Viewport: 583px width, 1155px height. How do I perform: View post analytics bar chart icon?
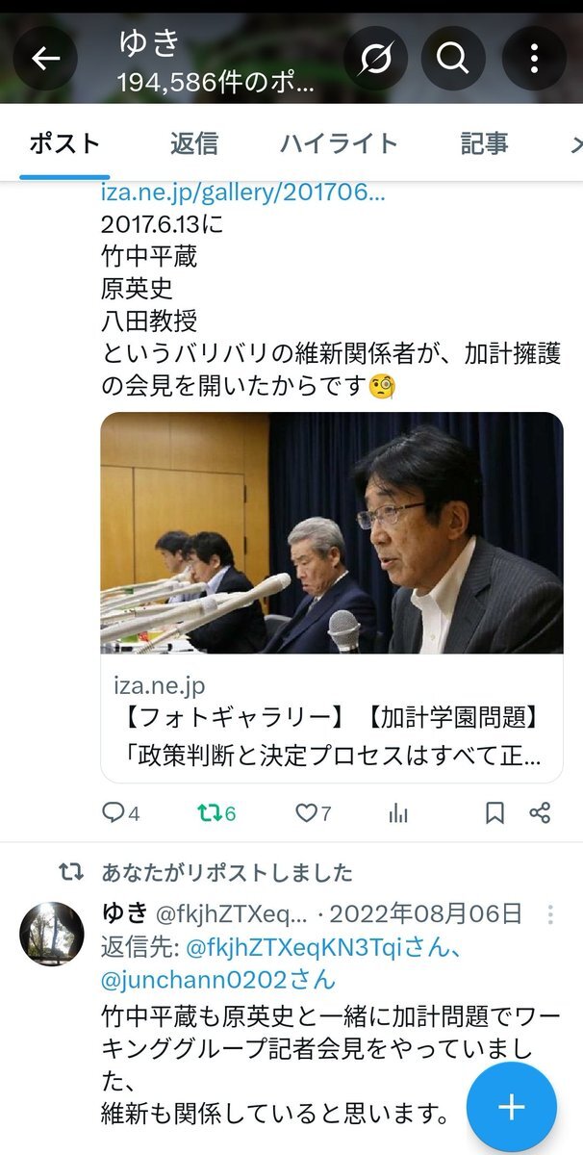coord(398,813)
